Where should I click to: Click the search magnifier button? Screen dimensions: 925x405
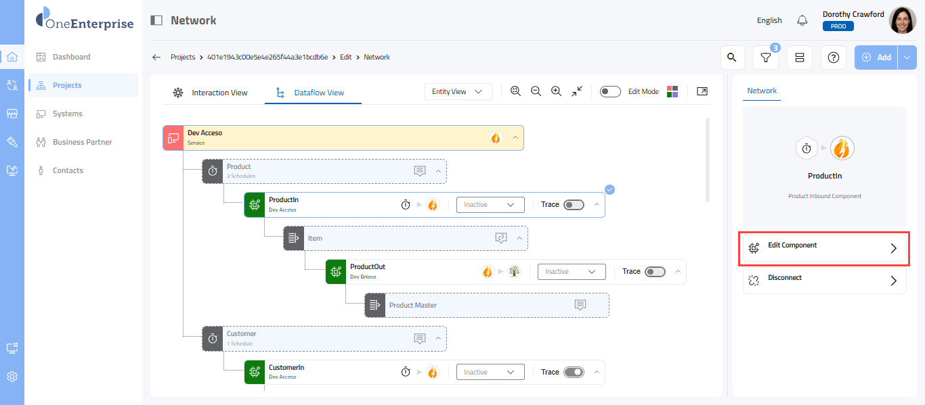pyautogui.click(x=731, y=57)
